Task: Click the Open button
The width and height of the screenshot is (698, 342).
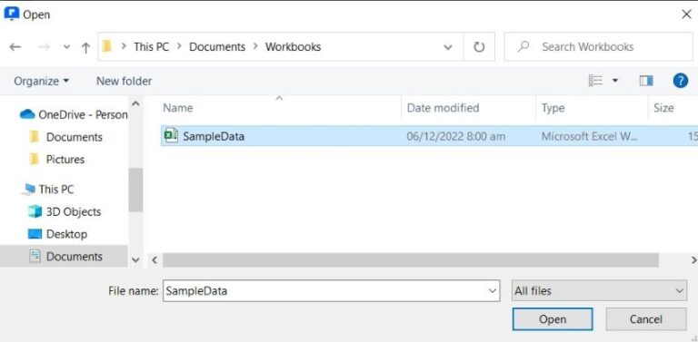Action: [553, 319]
